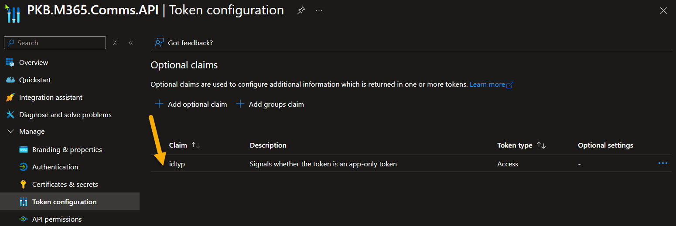This screenshot has width=676, height=226.
Task: Pin the Token configuration blade
Action: (x=301, y=10)
